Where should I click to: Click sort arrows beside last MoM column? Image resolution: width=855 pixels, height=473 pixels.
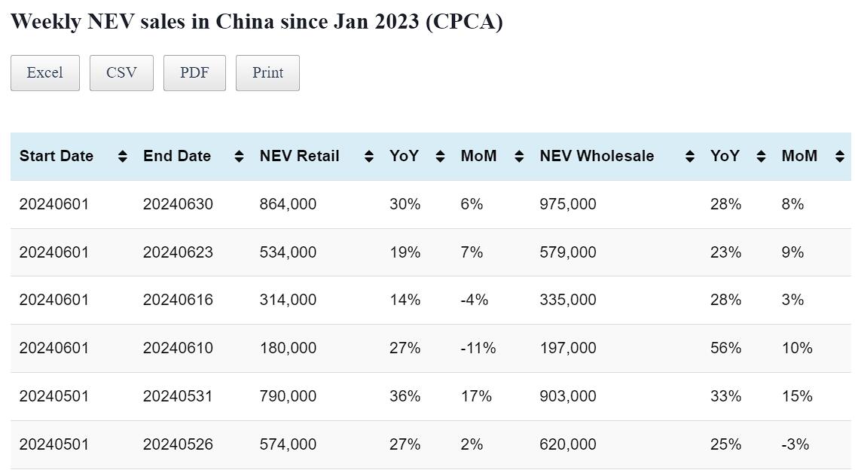coord(839,157)
